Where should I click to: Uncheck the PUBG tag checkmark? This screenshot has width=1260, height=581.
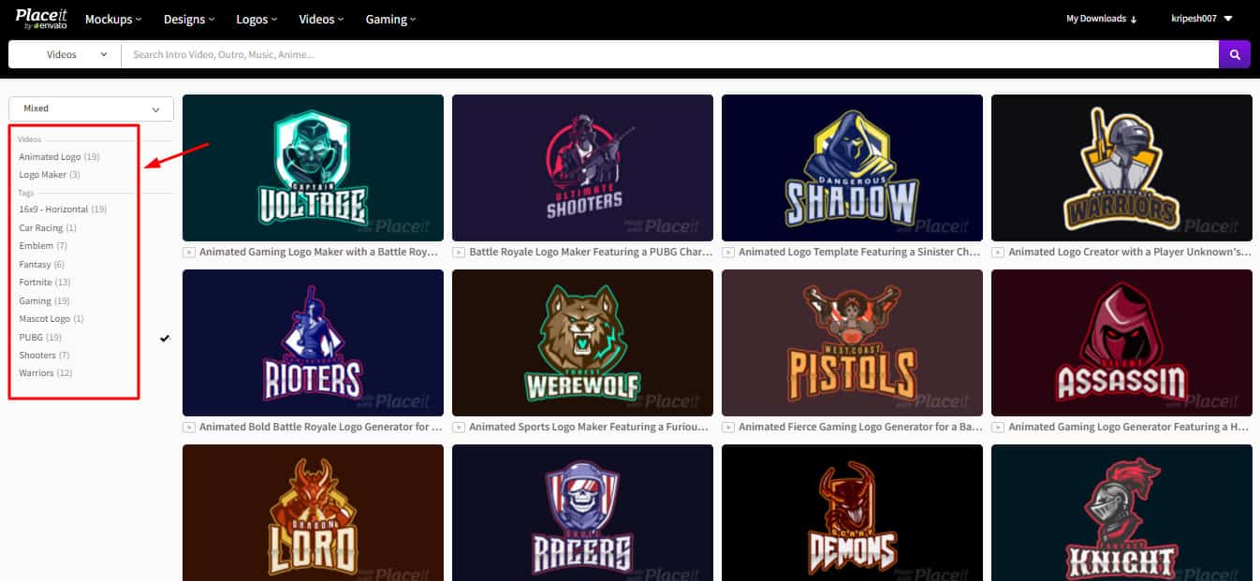pyautogui.click(x=165, y=338)
